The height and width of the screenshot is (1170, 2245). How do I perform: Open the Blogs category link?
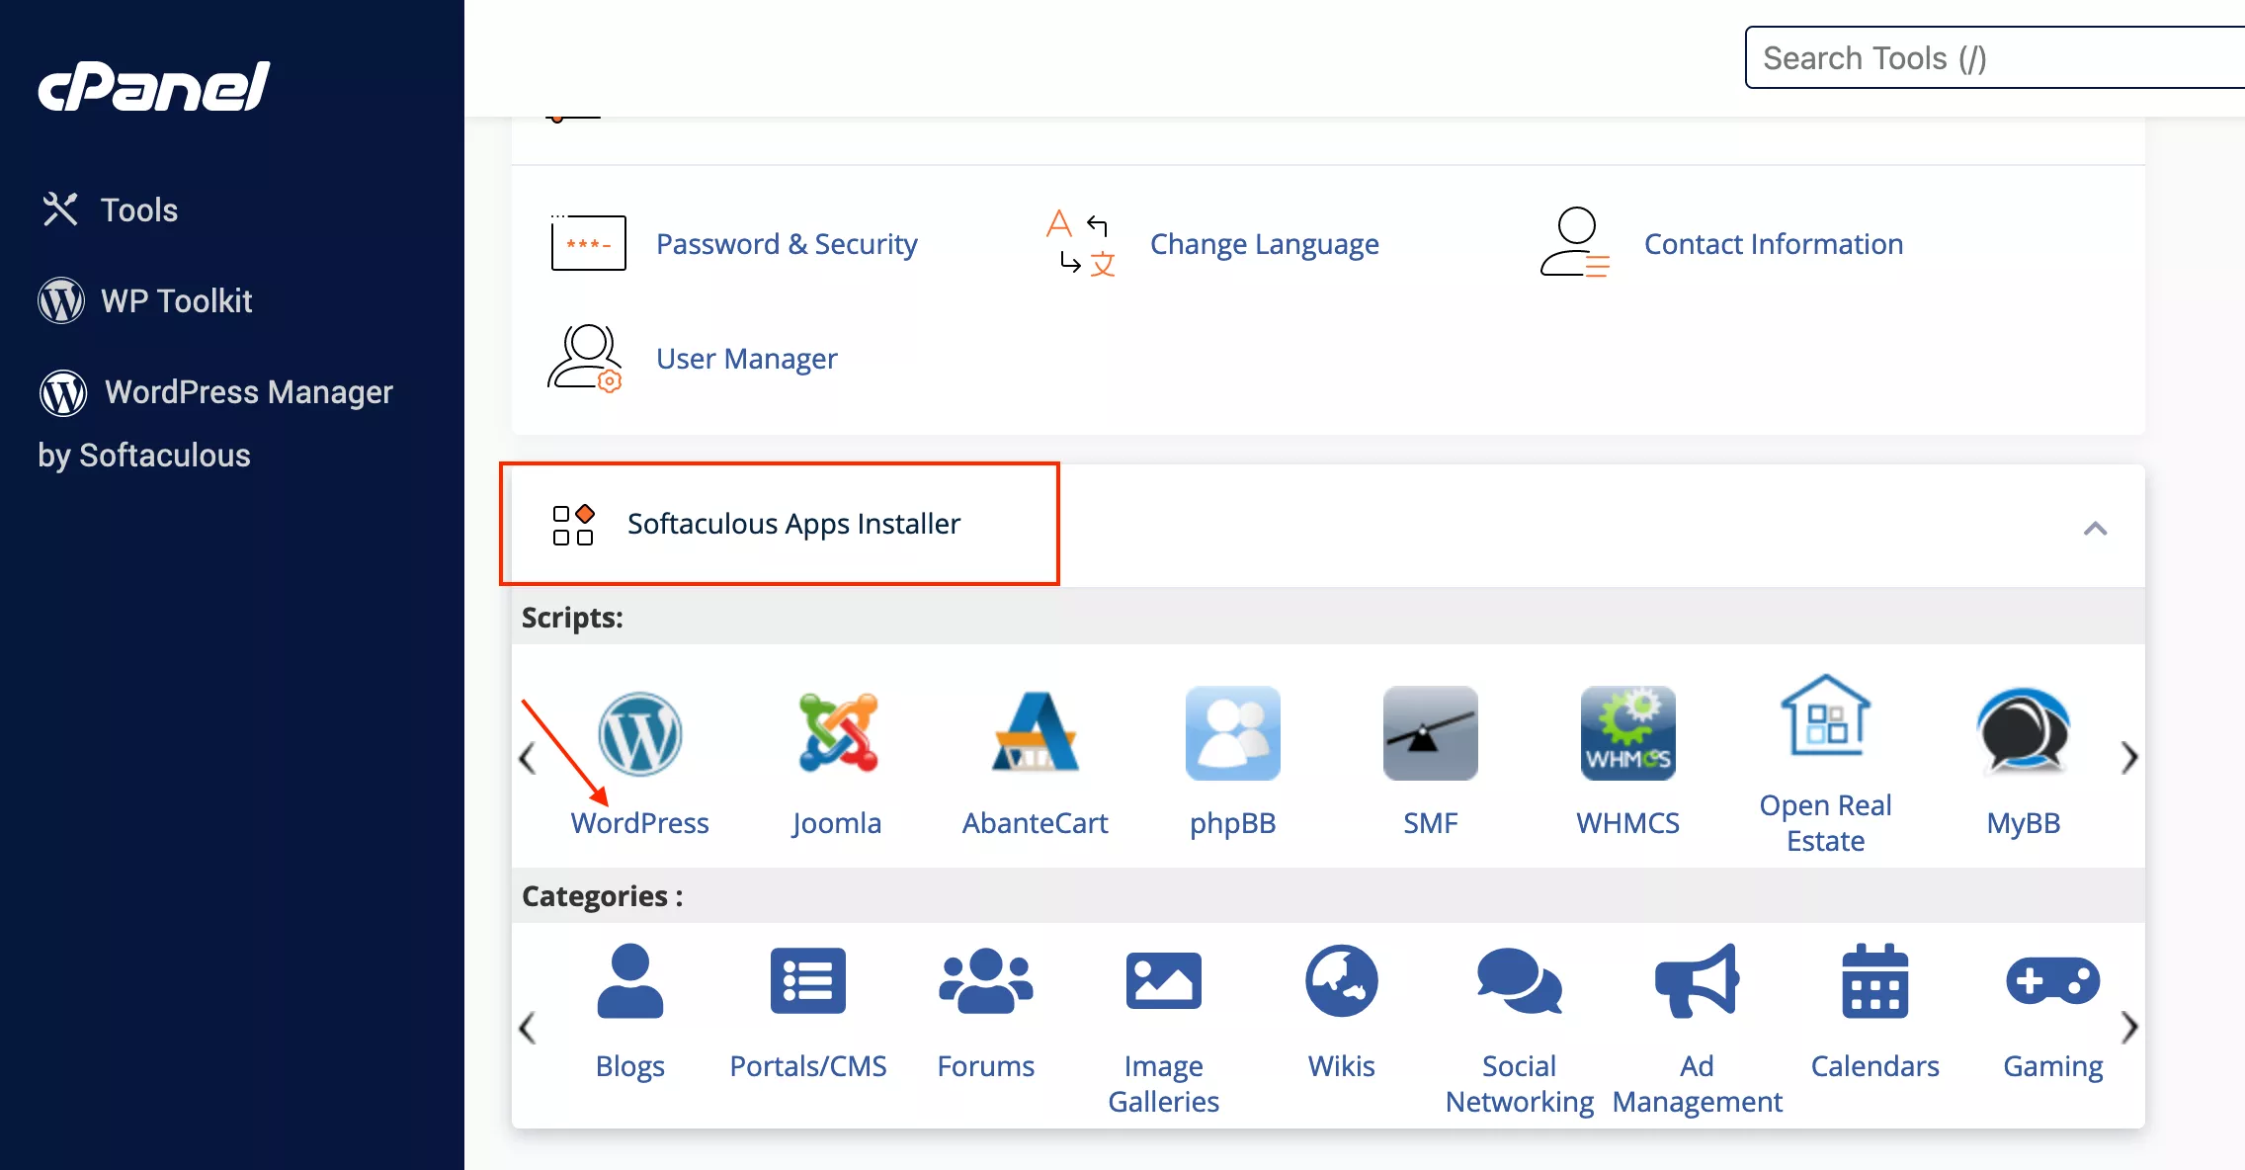630,1066
